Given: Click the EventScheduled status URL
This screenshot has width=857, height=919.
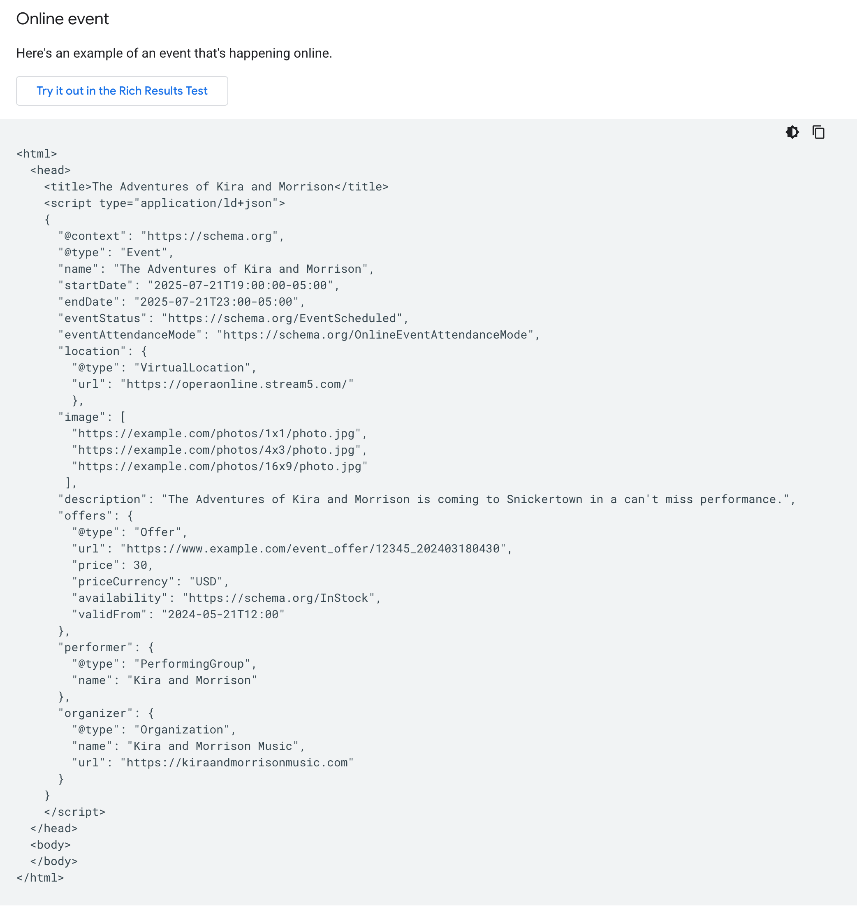Looking at the screenshot, I should (x=282, y=318).
